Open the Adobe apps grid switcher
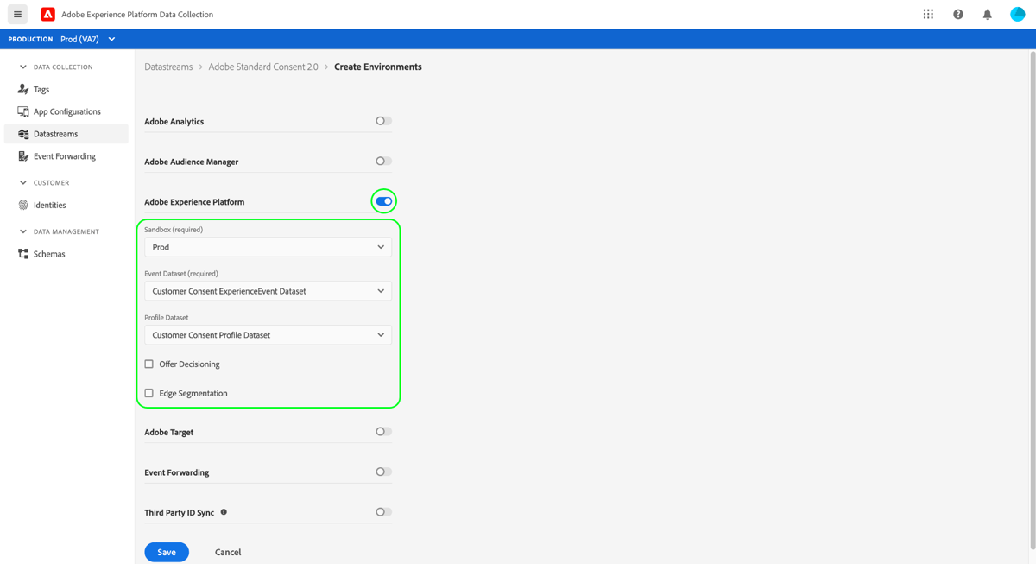The height and width of the screenshot is (564, 1036). tap(928, 14)
